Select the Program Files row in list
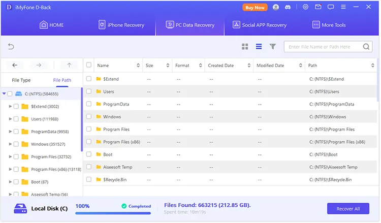 [230, 129]
